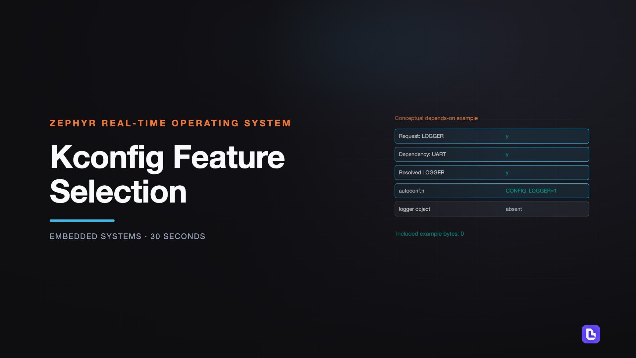Select the Dependency: UART row

[x=492, y=154]
